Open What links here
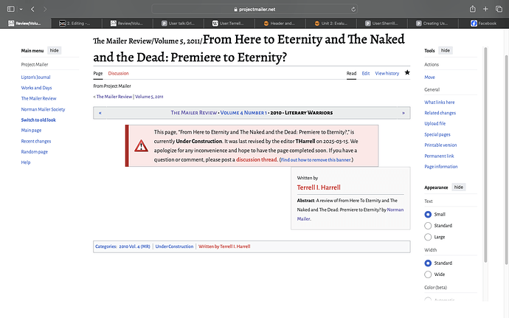The image size is (509, 318). pyautogui.click(x=440, y=103)
